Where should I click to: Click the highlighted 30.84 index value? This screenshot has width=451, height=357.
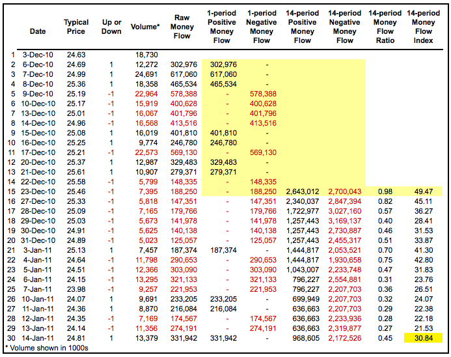(424, 338)
